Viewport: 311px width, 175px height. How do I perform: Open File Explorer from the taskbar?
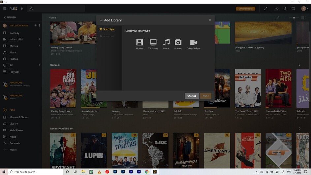click(x=83, y=172)
